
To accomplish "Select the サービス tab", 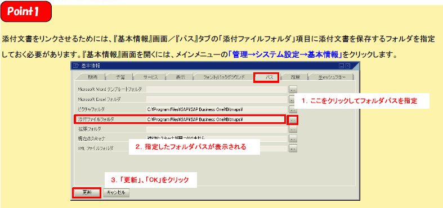I will (x=150, y=77).
